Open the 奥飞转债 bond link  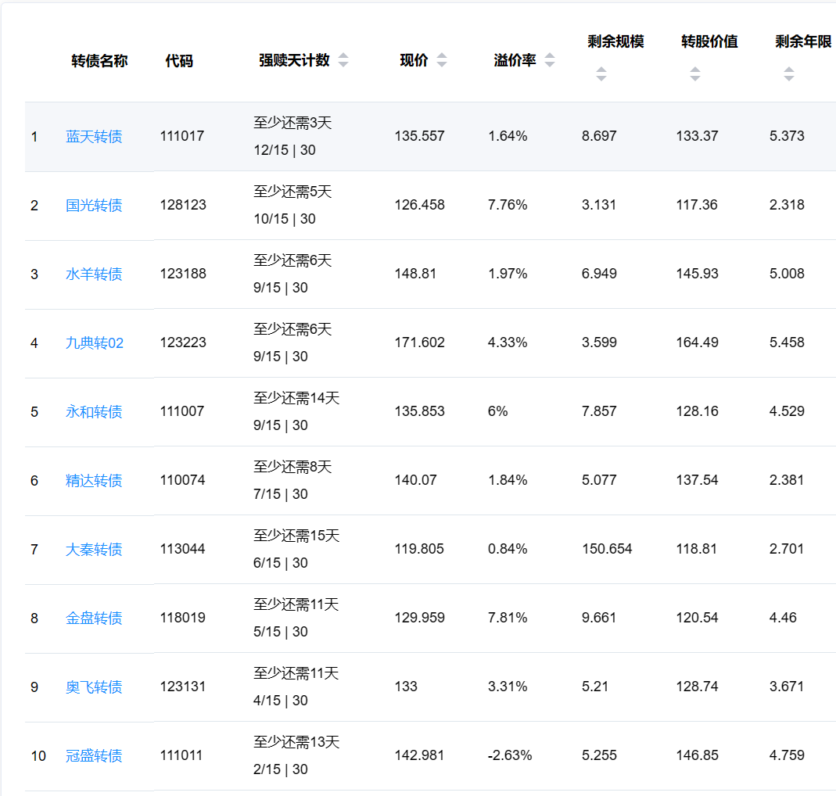(94, 687)
